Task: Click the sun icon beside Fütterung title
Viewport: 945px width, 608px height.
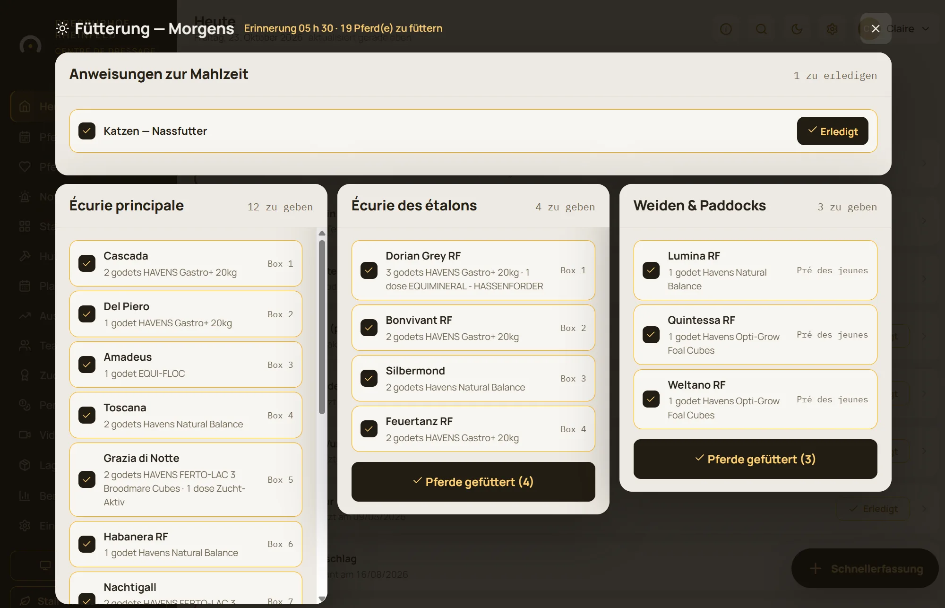Action: (62, 28)
